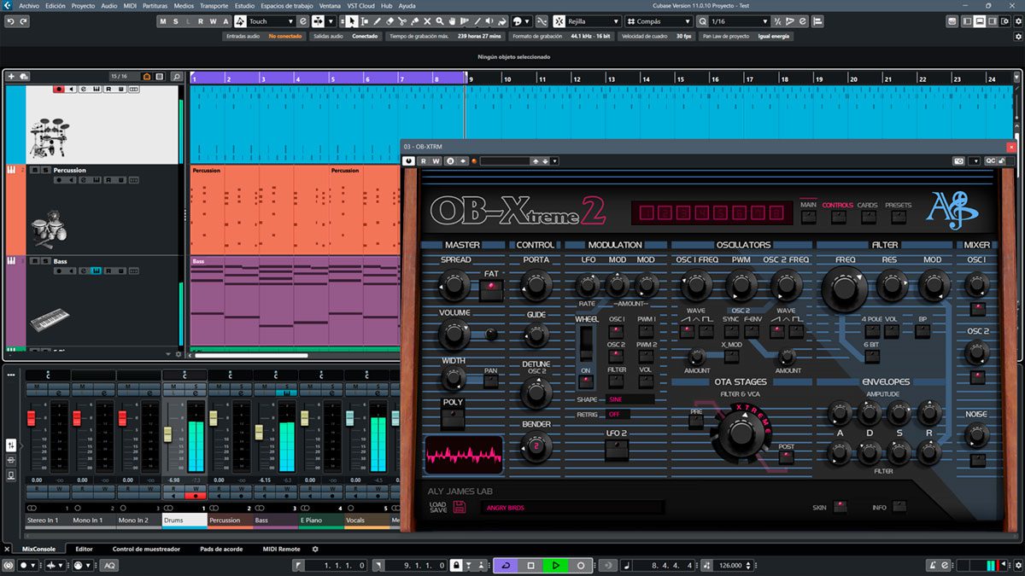Open the VST Cloud menu

(359, 6)
